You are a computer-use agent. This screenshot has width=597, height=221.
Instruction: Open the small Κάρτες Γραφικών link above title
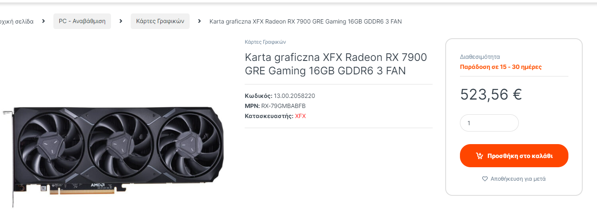[x=265, y=42]
